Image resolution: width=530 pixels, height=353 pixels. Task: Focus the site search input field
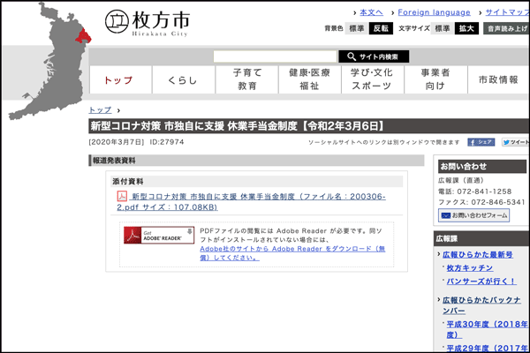tap(275, 56)
